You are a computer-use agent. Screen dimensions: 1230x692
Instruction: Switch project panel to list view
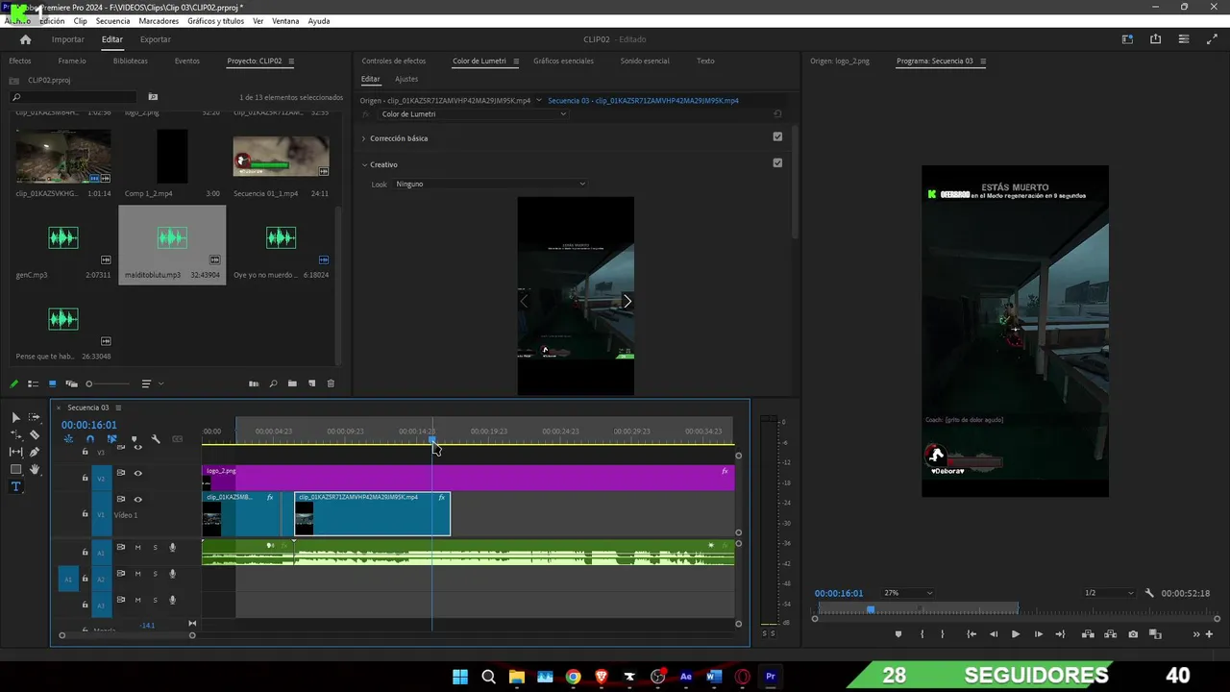click(x=33, y=383)
